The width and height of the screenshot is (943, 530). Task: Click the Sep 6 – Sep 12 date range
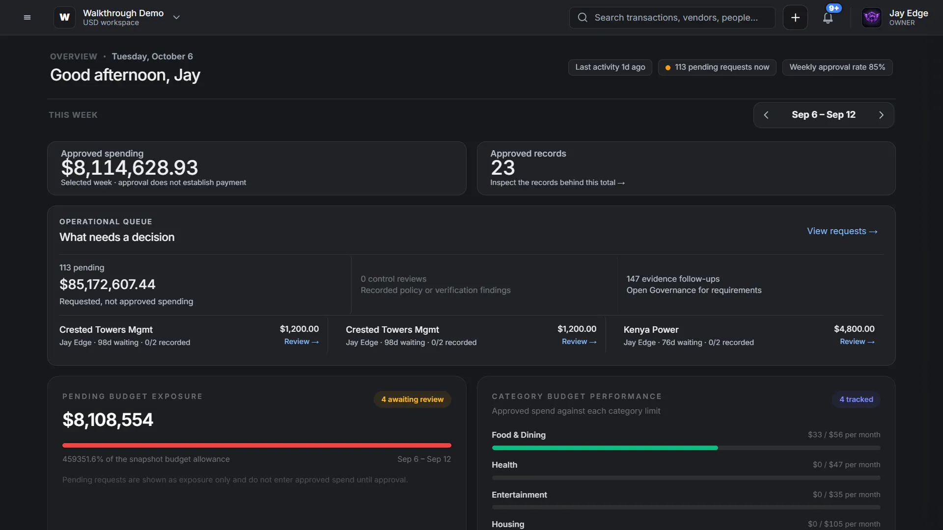tap(824, 115)
